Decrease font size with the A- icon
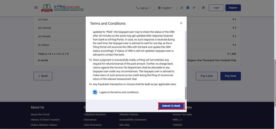 pos(182,8)
